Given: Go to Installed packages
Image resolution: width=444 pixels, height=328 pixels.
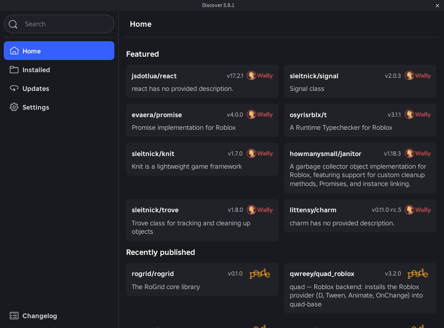Looking at the screenshot, I should (59, 70).
